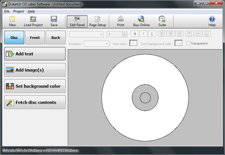Click Set background color button

(x=35, y=86)
